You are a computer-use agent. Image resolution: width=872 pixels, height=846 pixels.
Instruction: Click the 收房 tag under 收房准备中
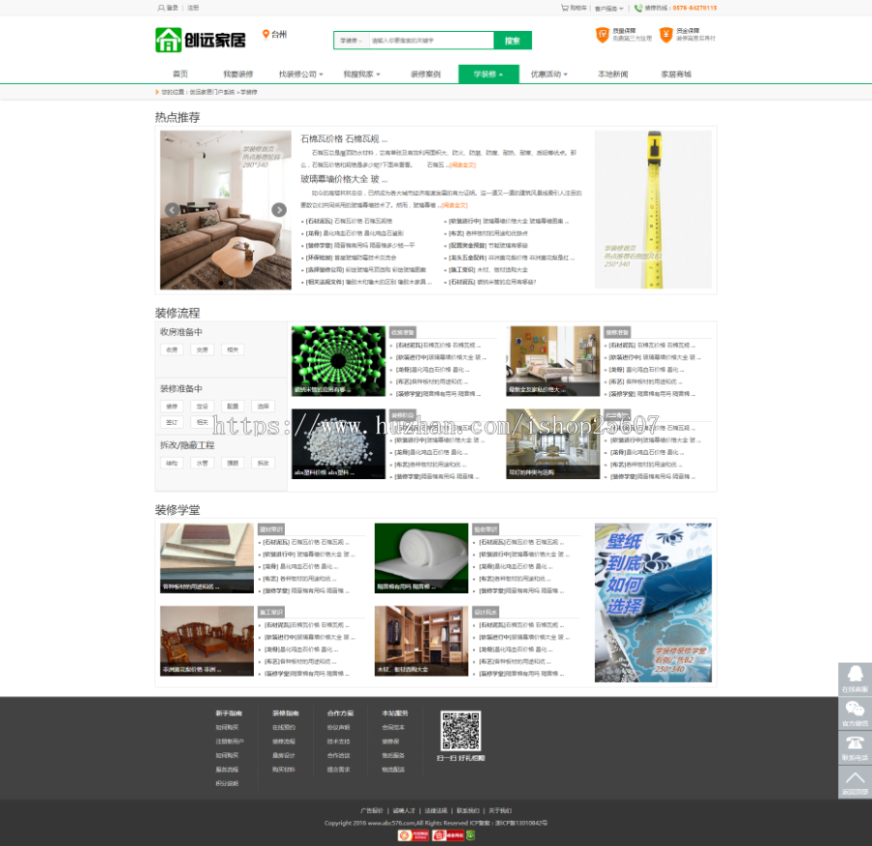point(171,350)
